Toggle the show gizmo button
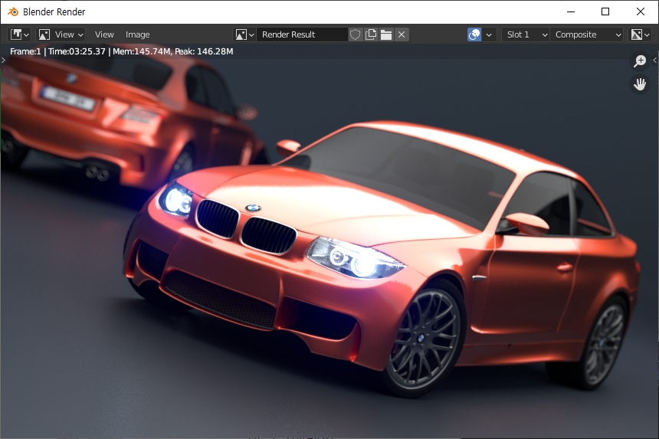Viewport: 659px width, 439px height. (474, 34)
